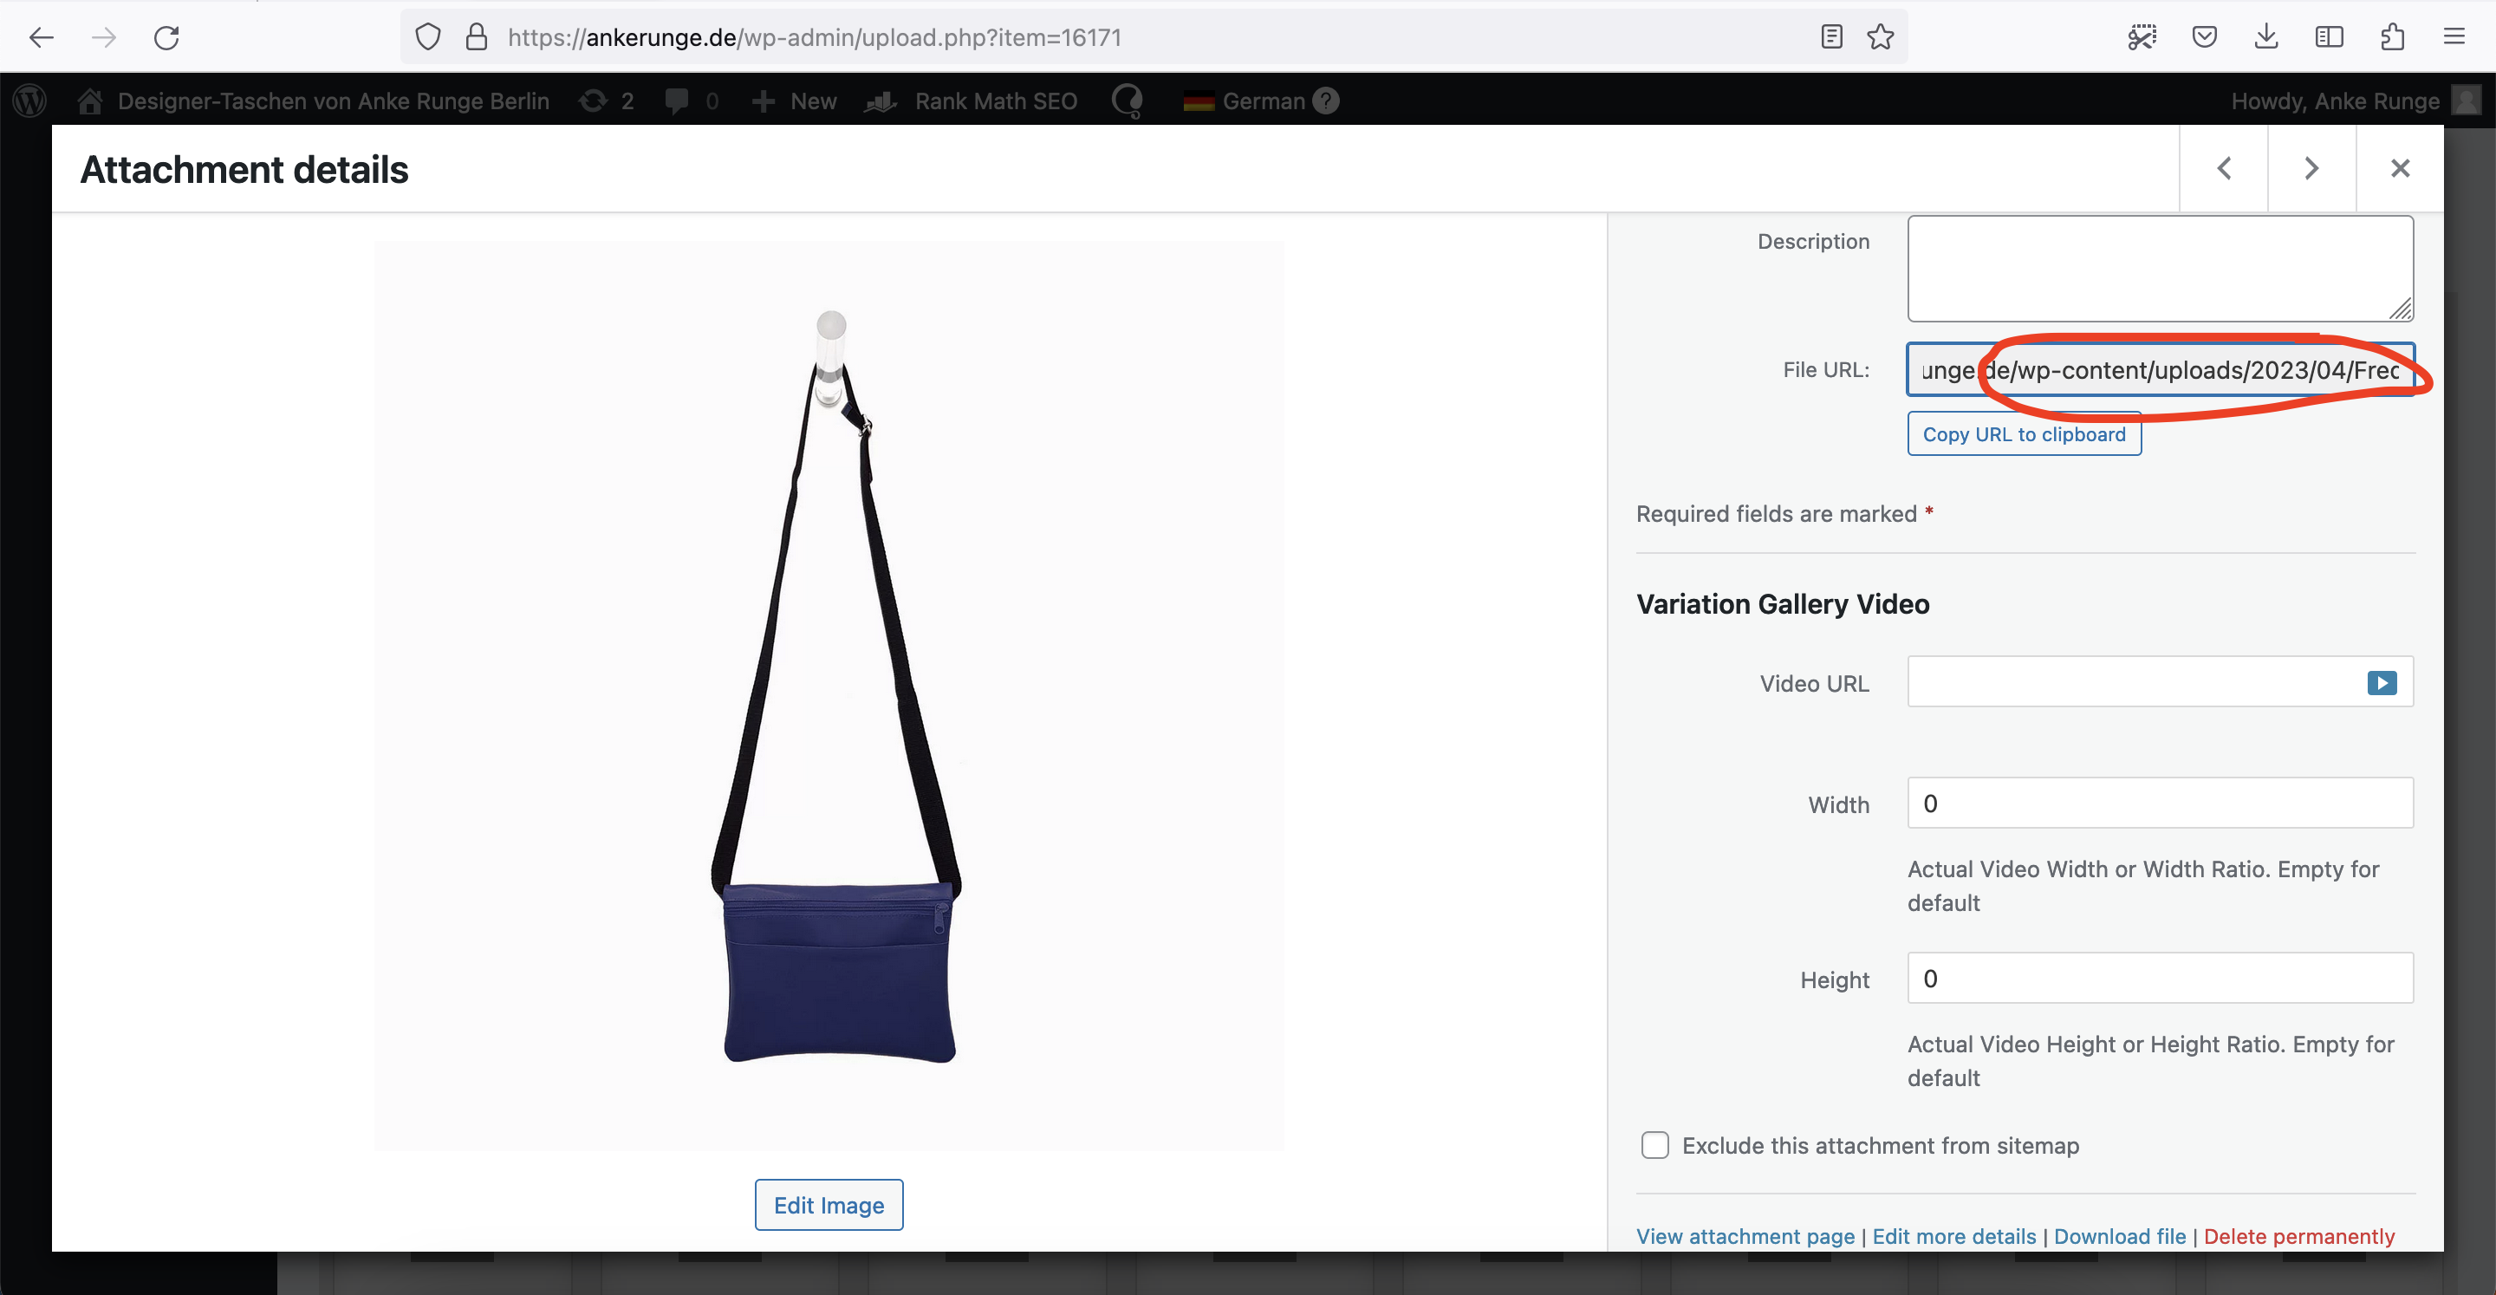This screenshot has width=2496, height=1295.
Task: Open the German language switcher
Action: click(x=1245, y=101)
